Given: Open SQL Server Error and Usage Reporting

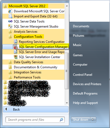Looking at the screenshot, I should click(34, 52).
